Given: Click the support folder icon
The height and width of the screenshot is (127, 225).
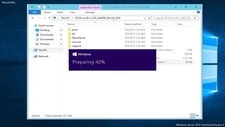Looking at the screenshot, I should pos(70,46).
